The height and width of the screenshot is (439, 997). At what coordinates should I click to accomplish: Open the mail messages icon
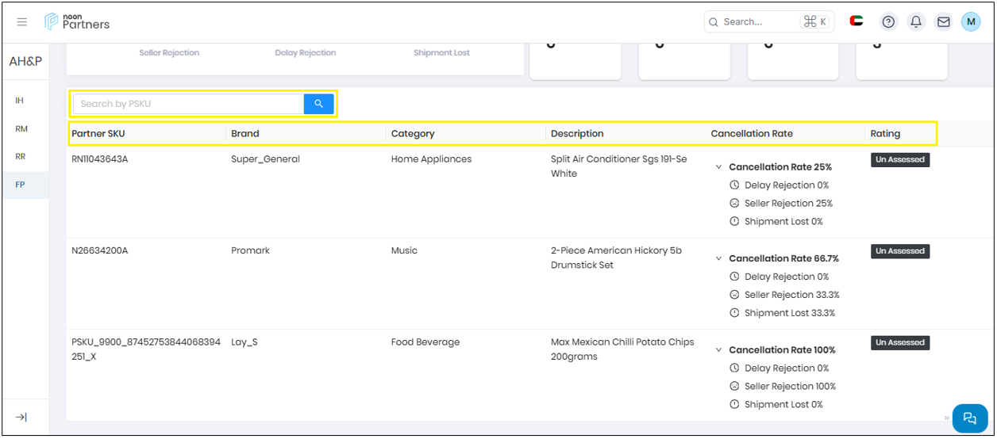(943, 22)
